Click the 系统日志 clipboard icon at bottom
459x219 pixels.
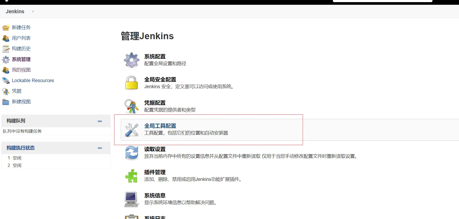(x=132, y=217)
